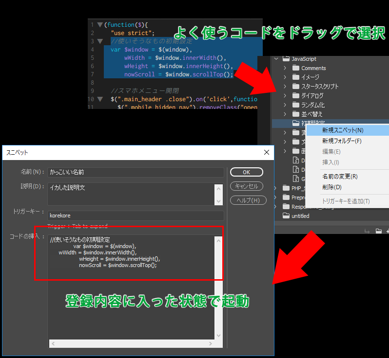The image size is (389, 358).
Task: Expand the 並べ替え folder chevron
Action: coord(286,114)
